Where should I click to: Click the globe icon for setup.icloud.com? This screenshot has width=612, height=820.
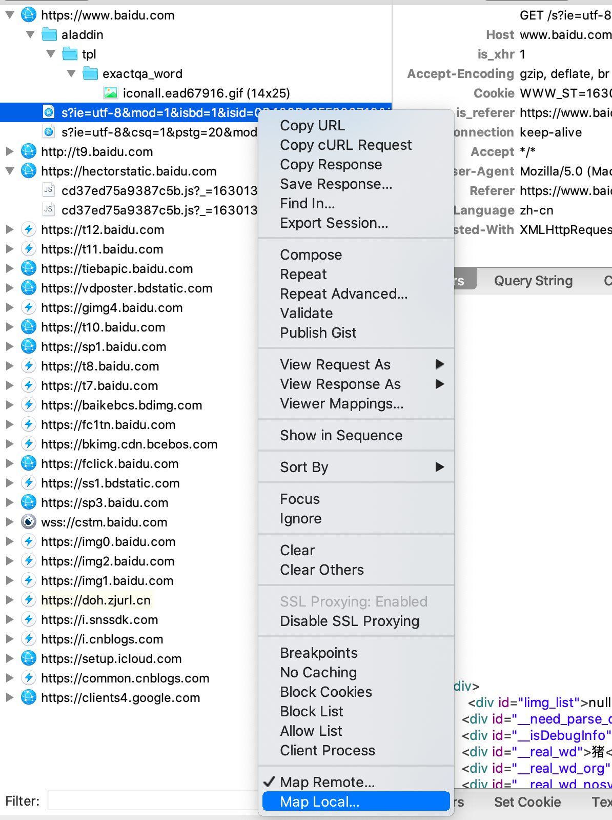point(29,658)
